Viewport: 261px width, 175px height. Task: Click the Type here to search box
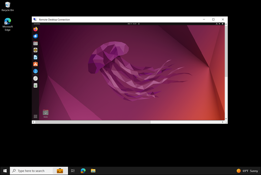(x=39, y=171)
